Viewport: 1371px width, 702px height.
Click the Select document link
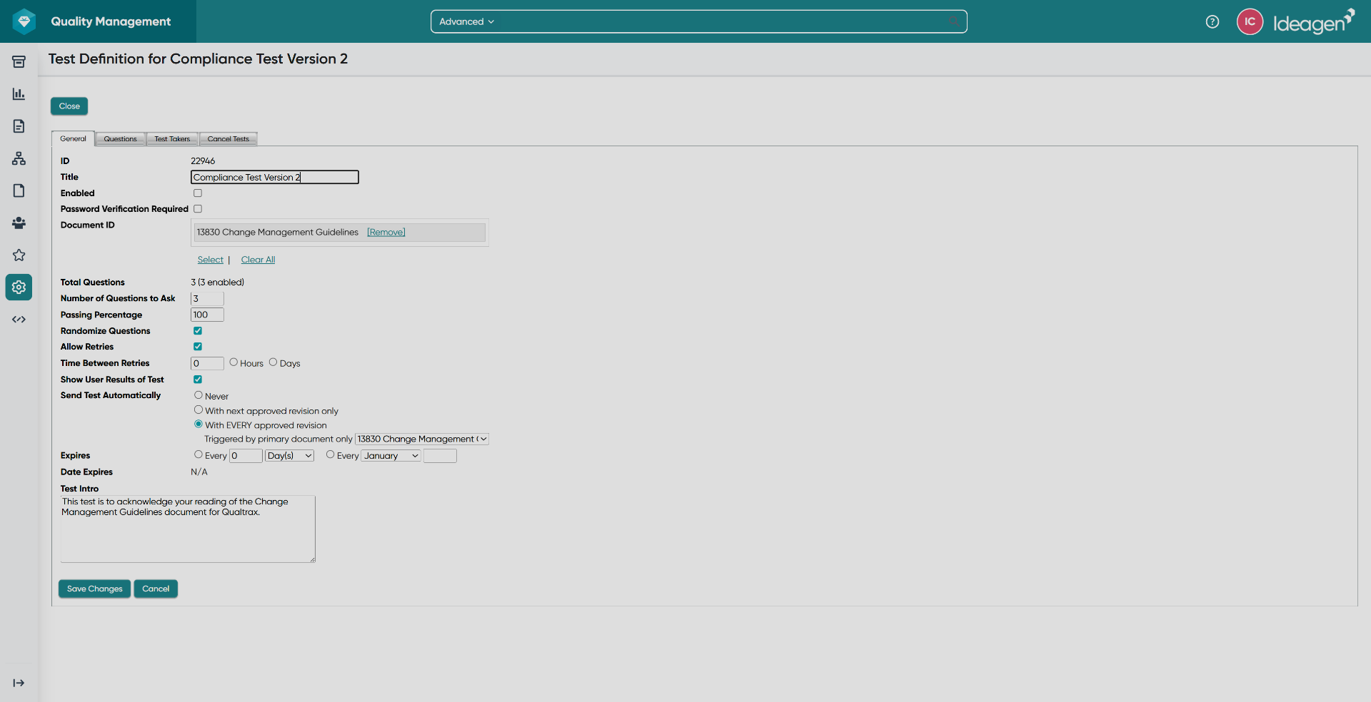click(211, 260)
